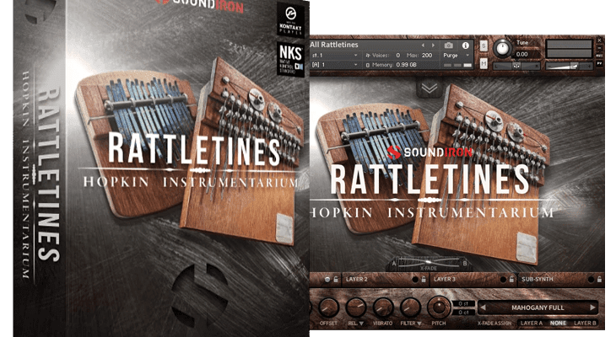Select the Sub-Synth tab
Image resolution: width=616 pixels, height=337 pixels.
(x=537, y=278)
